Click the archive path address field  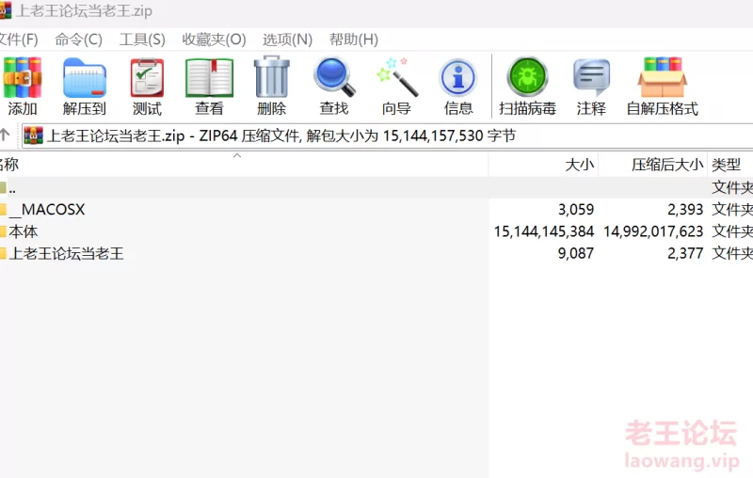pos(387,135)
